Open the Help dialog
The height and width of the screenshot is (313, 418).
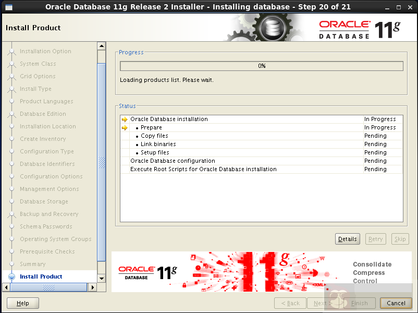(x=22, y=303)
